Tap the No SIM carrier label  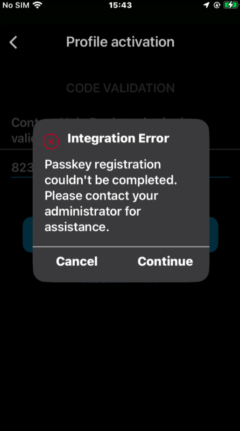coord(16,5)
